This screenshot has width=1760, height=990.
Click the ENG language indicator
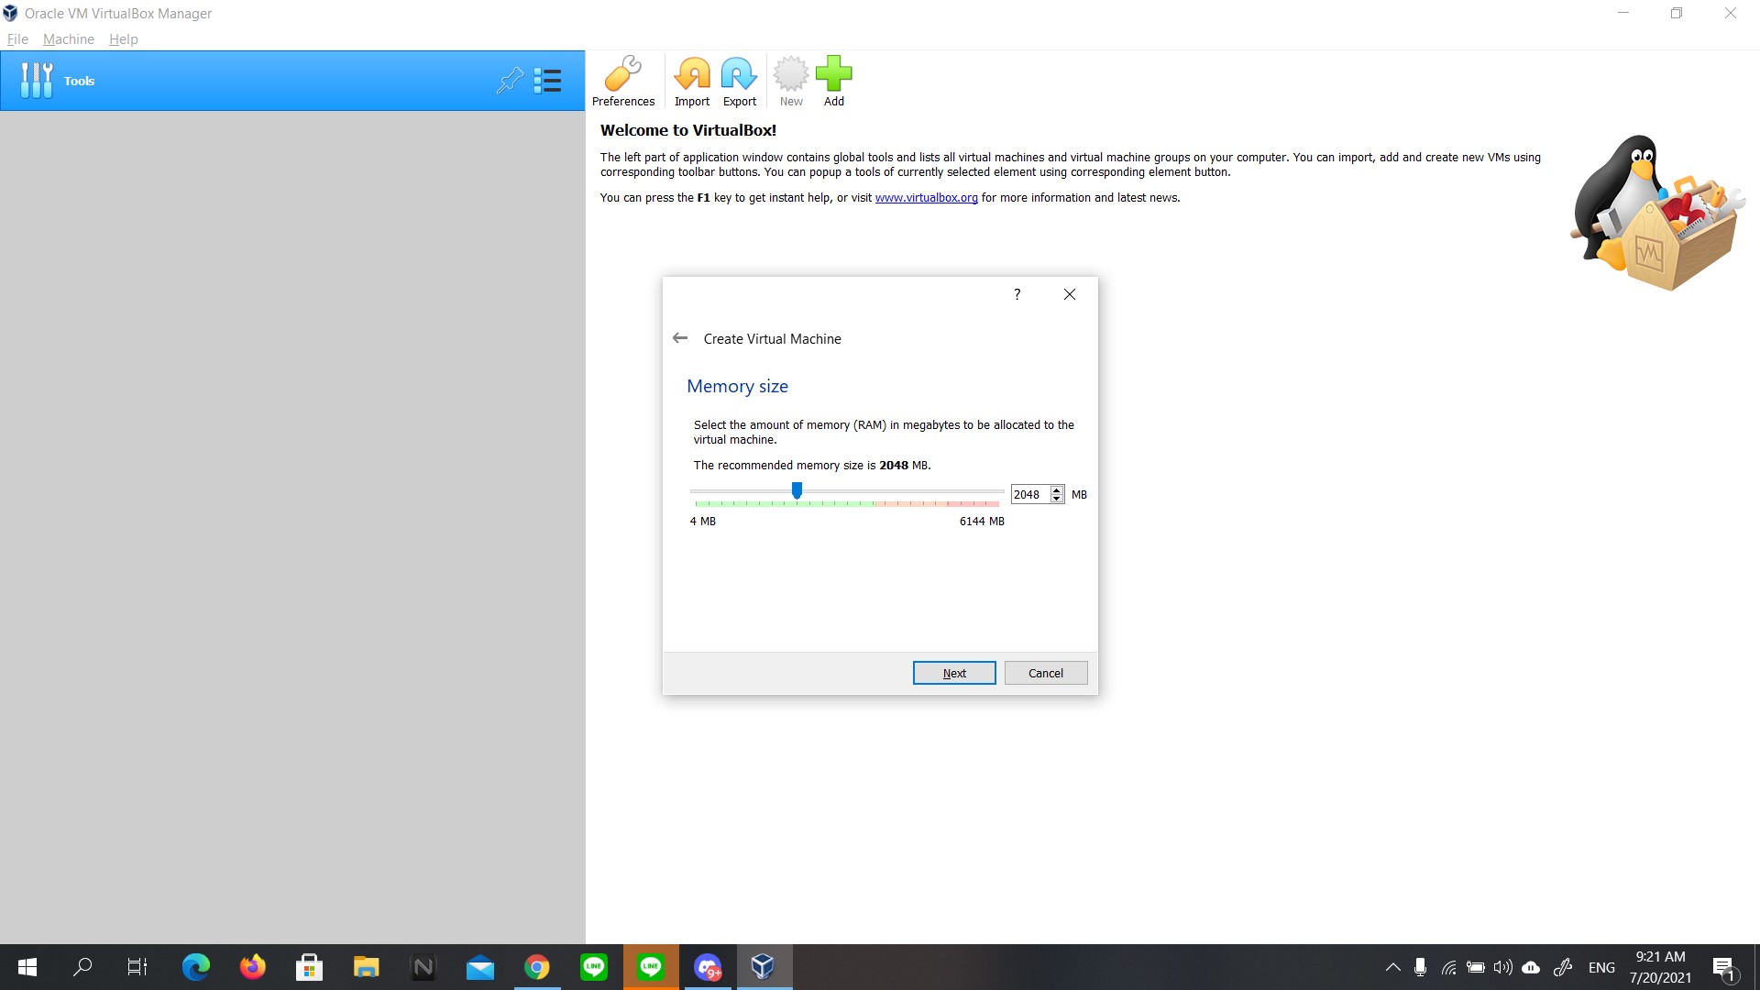tap(1601, 968)
